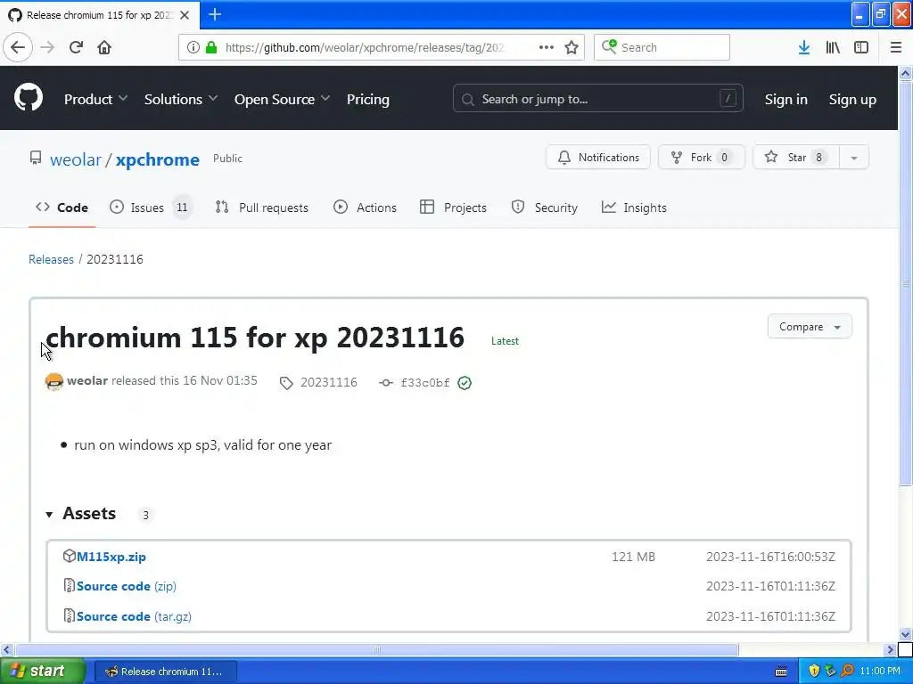Click the security shield tray icon
This screenshot has width=913, height=684.
814,671
